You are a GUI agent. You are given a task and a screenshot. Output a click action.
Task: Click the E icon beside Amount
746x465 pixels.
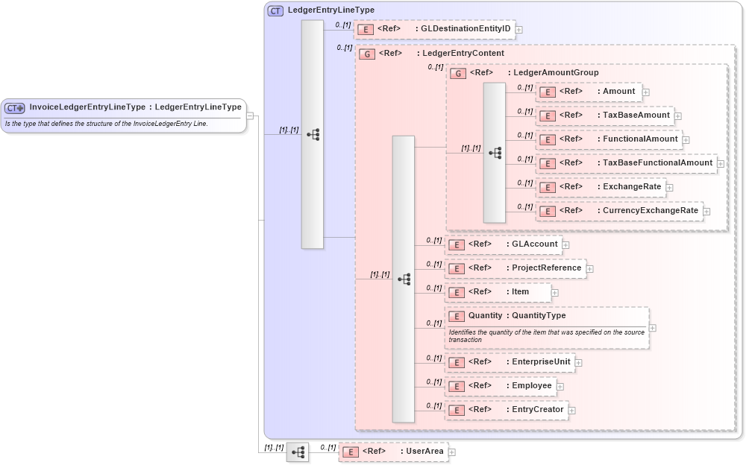pos(546,92)
